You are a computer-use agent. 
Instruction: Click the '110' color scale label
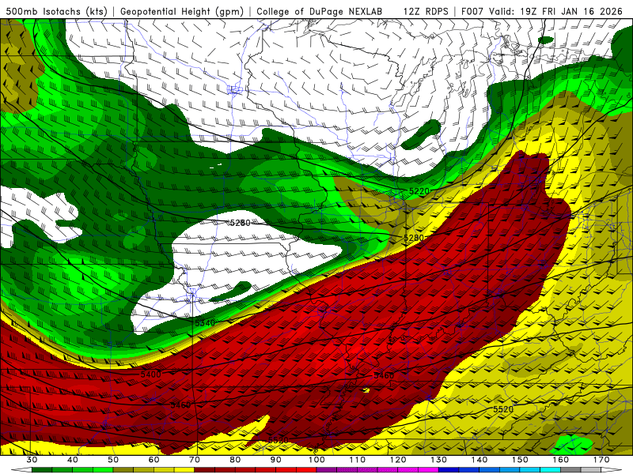358,460
